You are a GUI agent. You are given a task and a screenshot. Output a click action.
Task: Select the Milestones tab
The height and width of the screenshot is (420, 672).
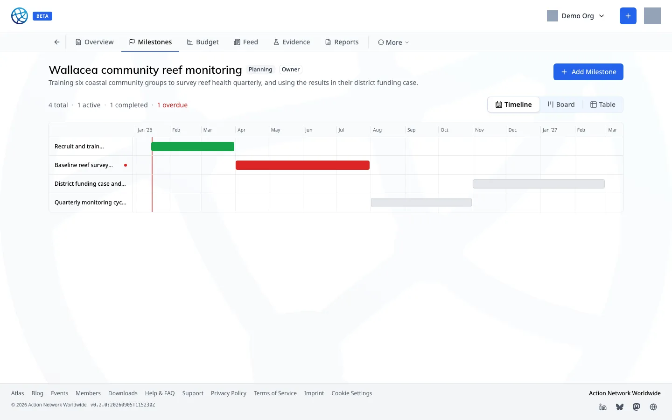tap(150, 42)
